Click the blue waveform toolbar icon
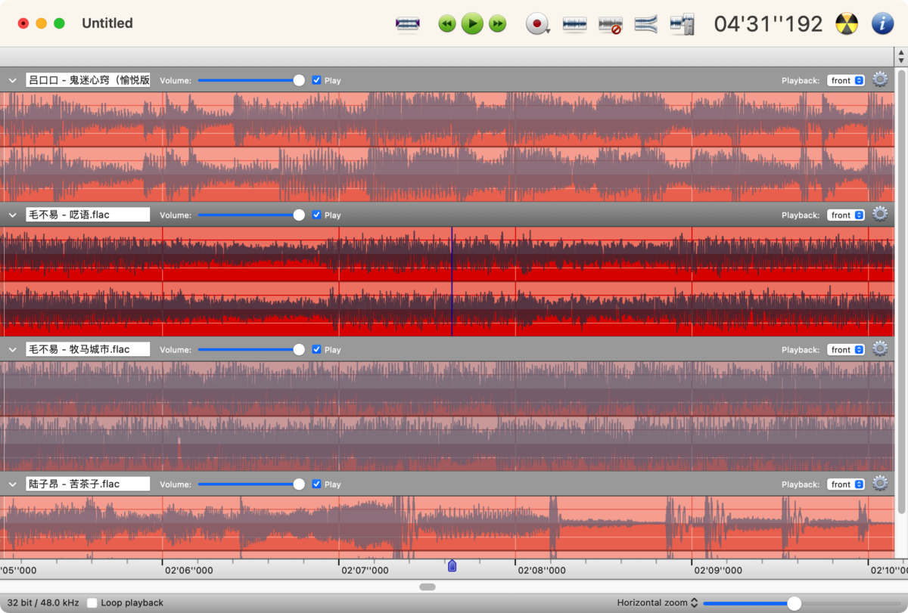Screen dimensions: 908x613 pos(575,24)
